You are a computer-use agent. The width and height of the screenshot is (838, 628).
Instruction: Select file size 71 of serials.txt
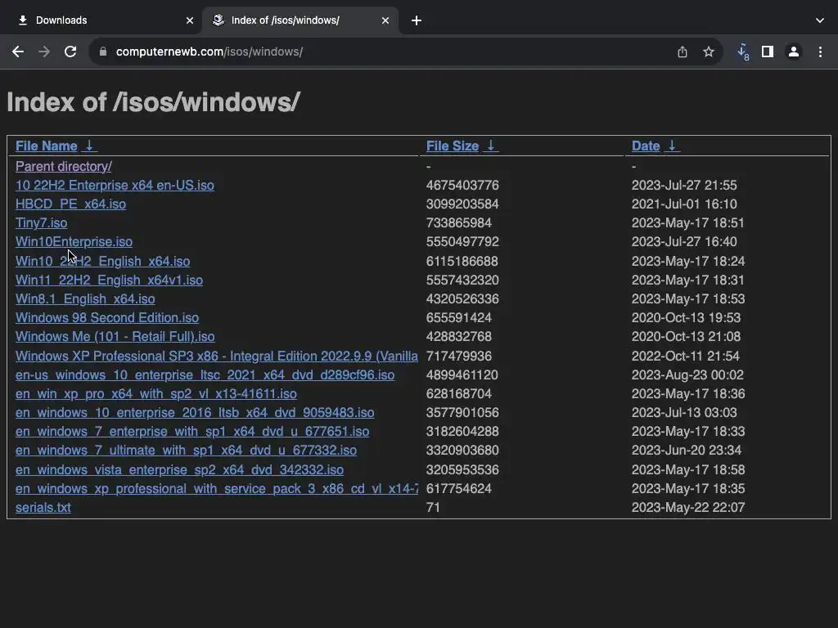(433, 507)
